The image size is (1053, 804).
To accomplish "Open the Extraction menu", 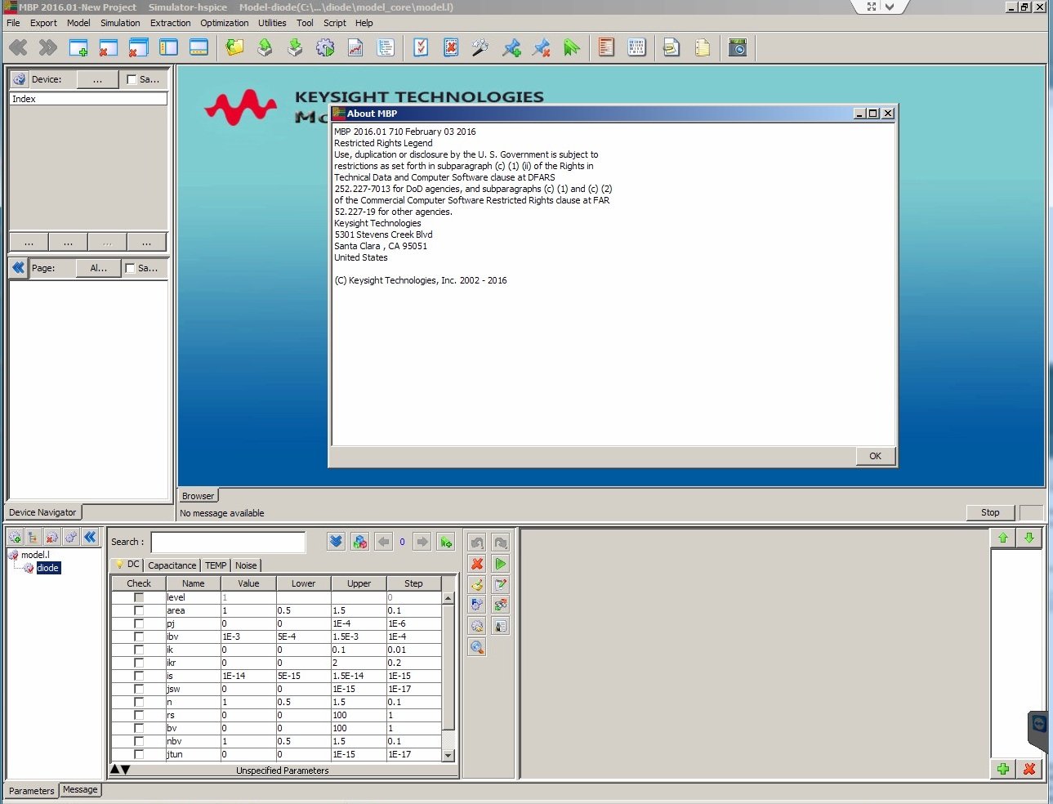I will point(170,23).
